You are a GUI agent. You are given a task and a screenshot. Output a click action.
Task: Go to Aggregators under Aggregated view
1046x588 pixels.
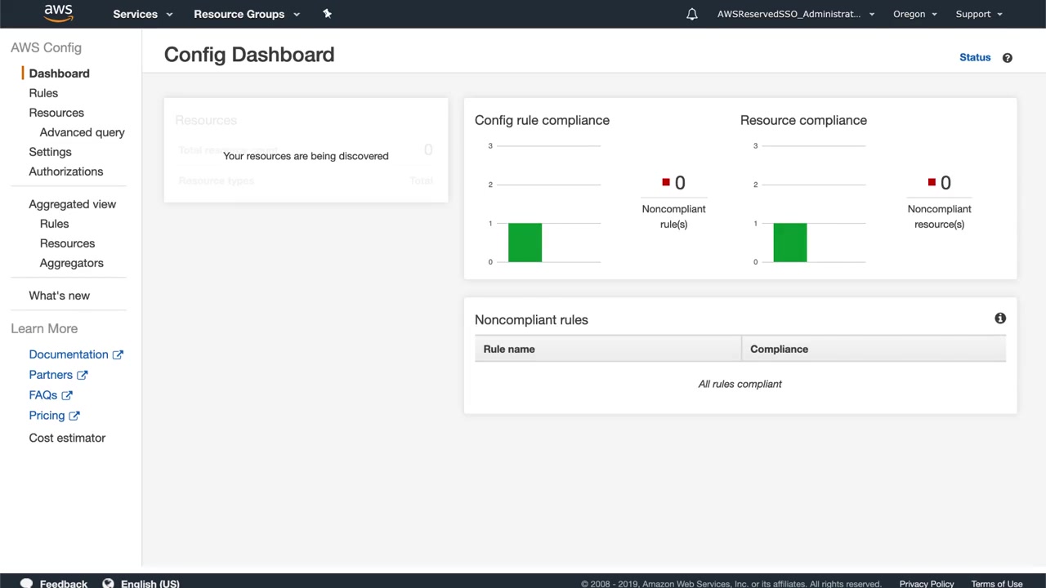pos(71,263)
